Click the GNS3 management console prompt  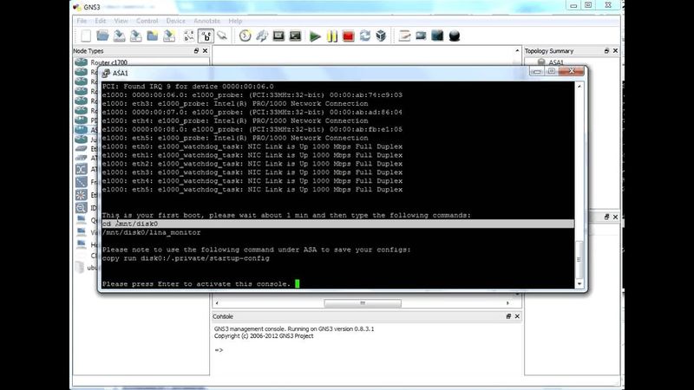pos(219,350)
